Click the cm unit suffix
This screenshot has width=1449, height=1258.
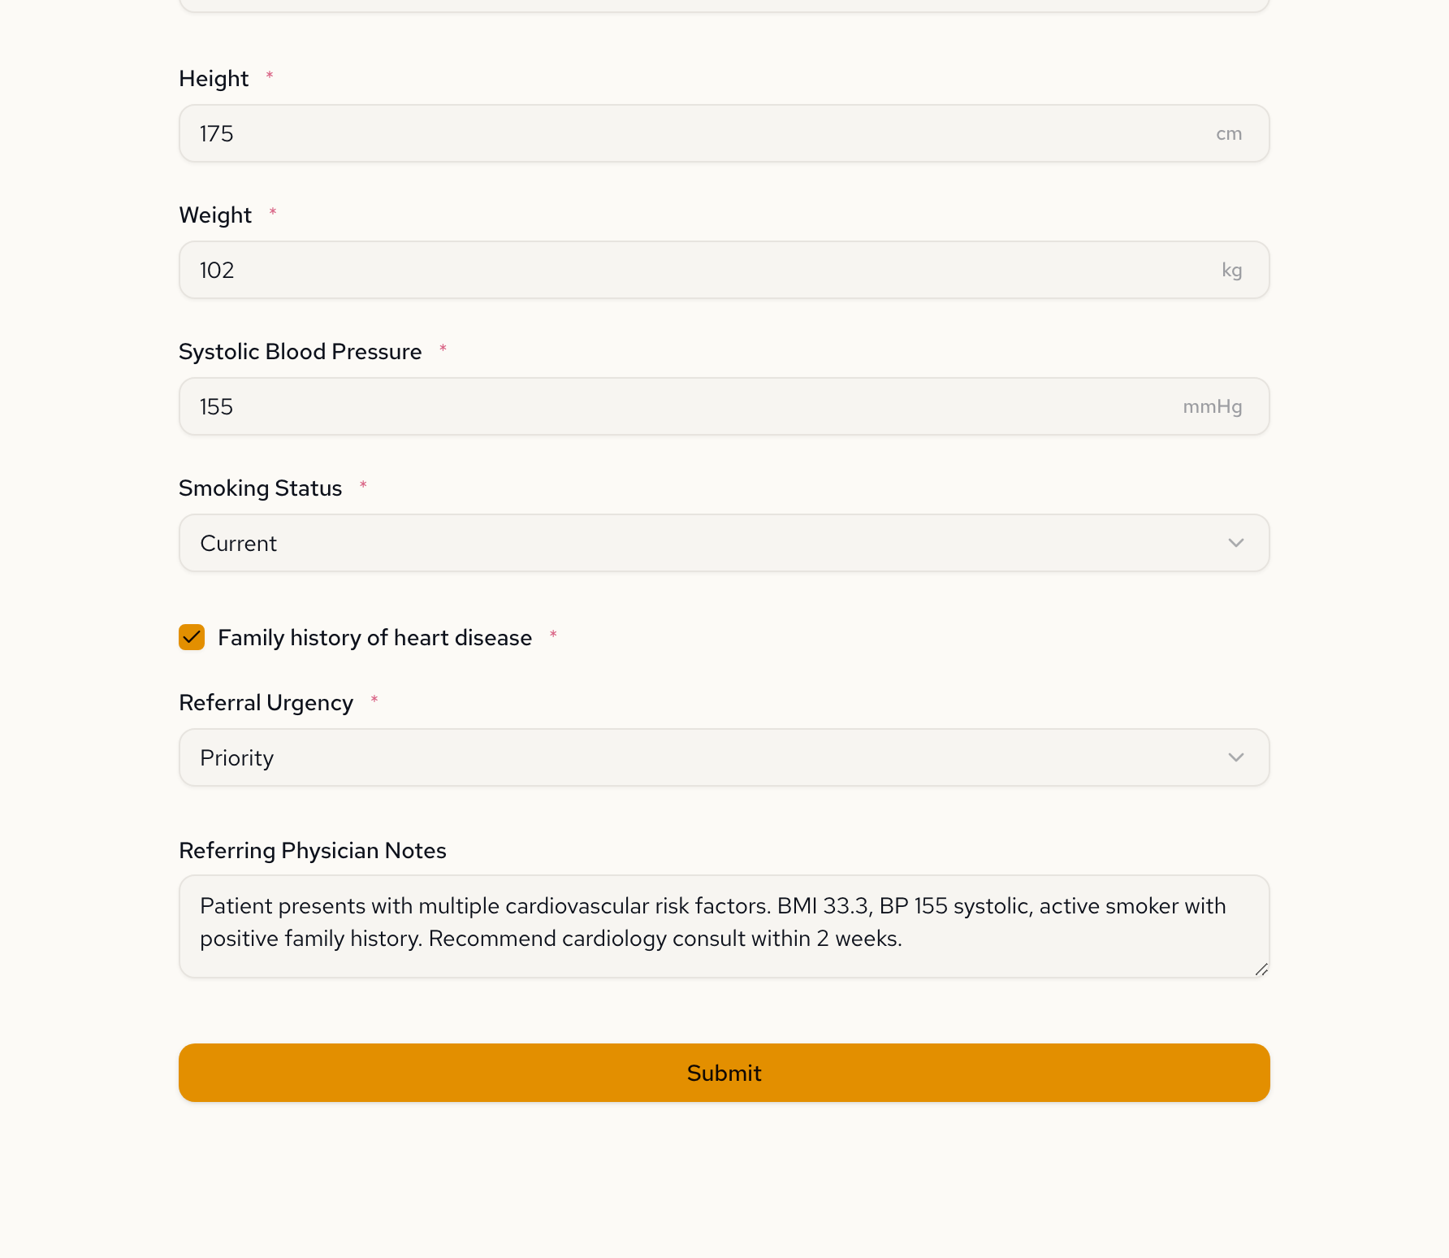click(x=1228, y=133)
